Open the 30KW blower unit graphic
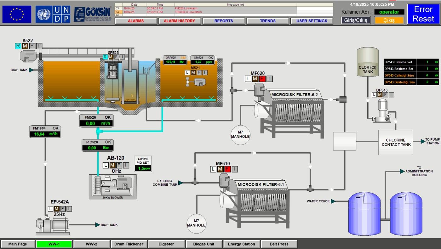The image size is (441, 249). coord(113,187)
